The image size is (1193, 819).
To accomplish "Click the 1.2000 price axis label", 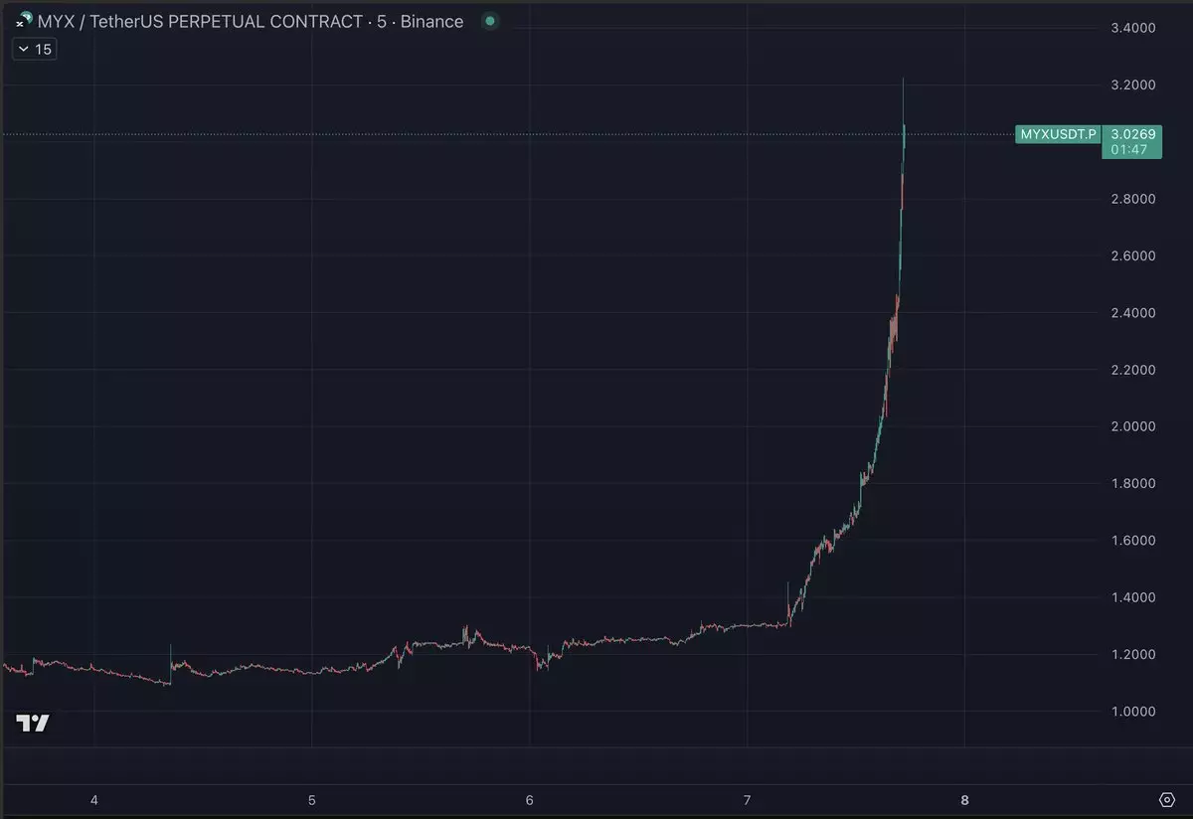I will pos(1133,655).
